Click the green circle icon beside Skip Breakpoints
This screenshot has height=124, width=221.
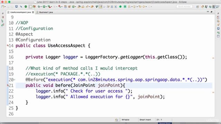tap(26, 7)
